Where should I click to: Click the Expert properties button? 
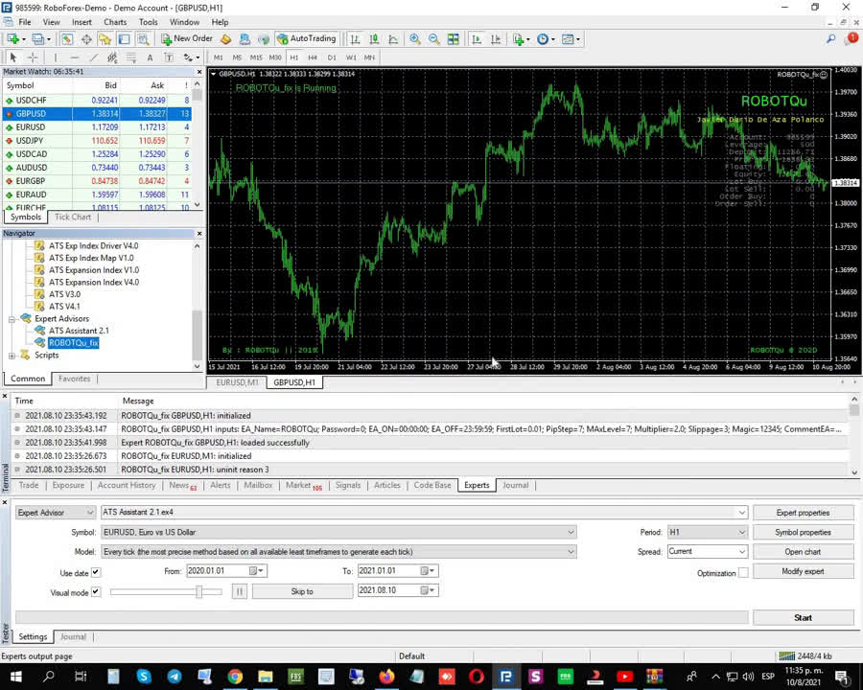coord(803,513)
